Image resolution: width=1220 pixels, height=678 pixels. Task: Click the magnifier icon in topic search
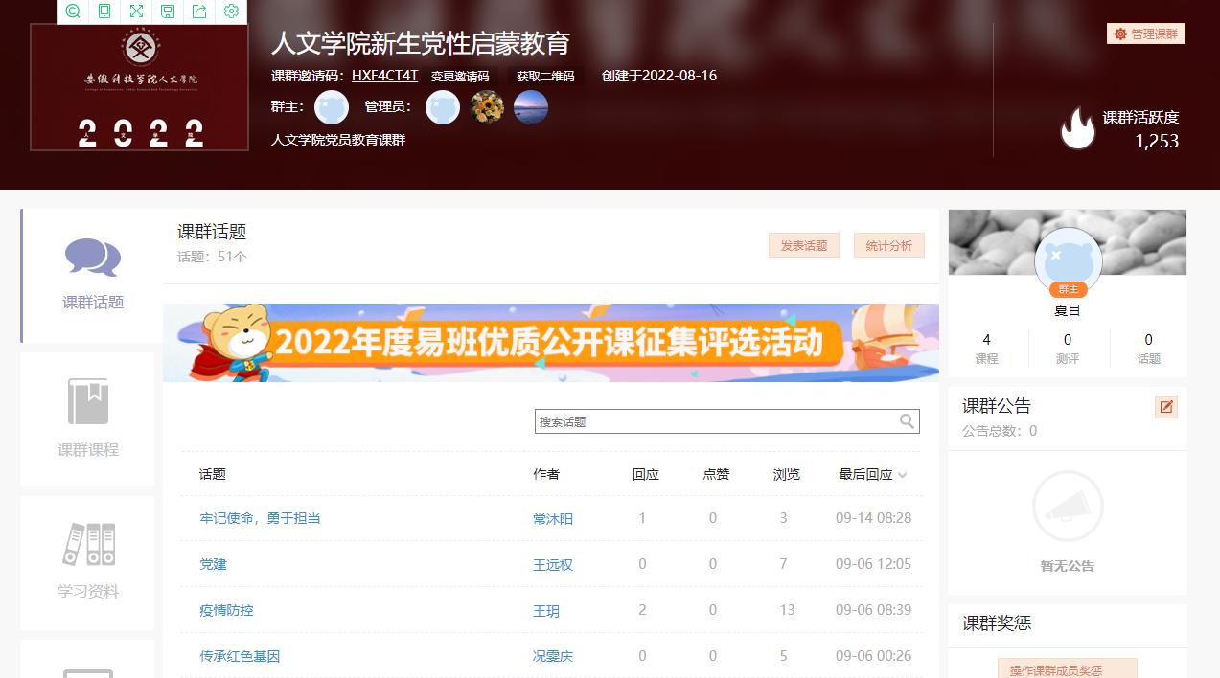(x=907, y=421)
